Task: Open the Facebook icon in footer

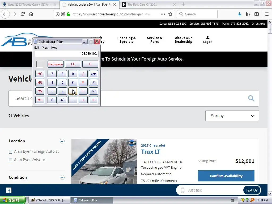Action: pyautogui.click(x=9, y=190)
